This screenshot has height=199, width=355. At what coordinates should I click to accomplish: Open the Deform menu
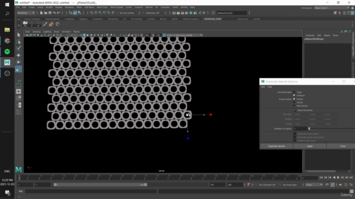click(x=149, y=7)
